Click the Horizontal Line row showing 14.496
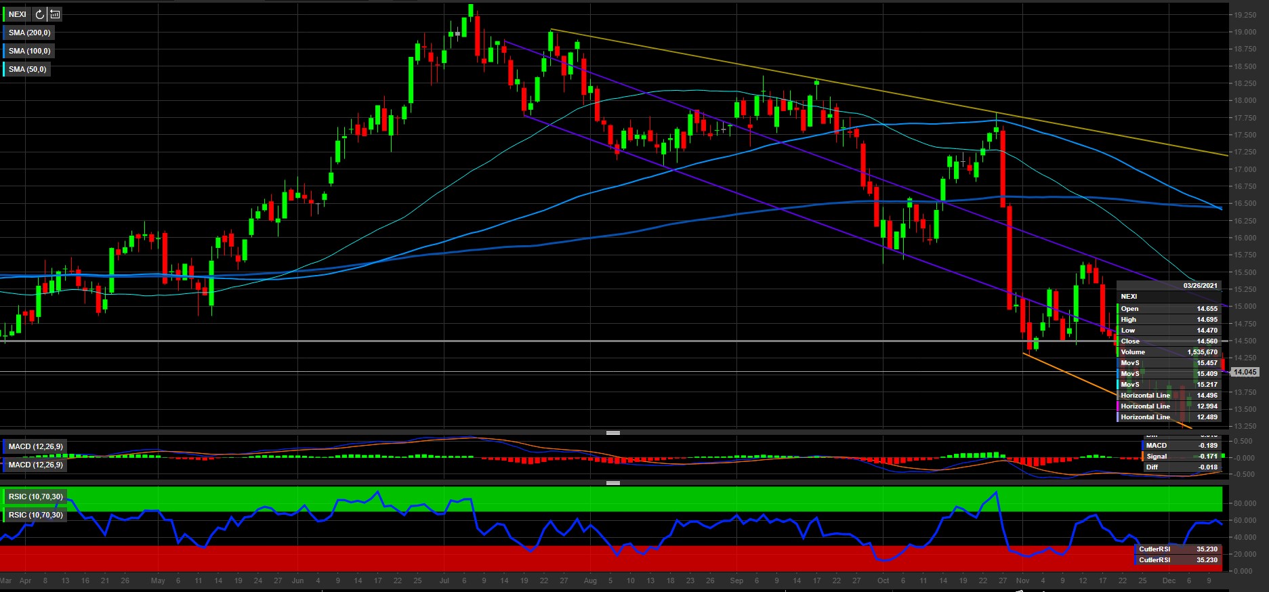Image resolution: width=1269 pixels, height=592 pixels. click(x=1169, y=396)
